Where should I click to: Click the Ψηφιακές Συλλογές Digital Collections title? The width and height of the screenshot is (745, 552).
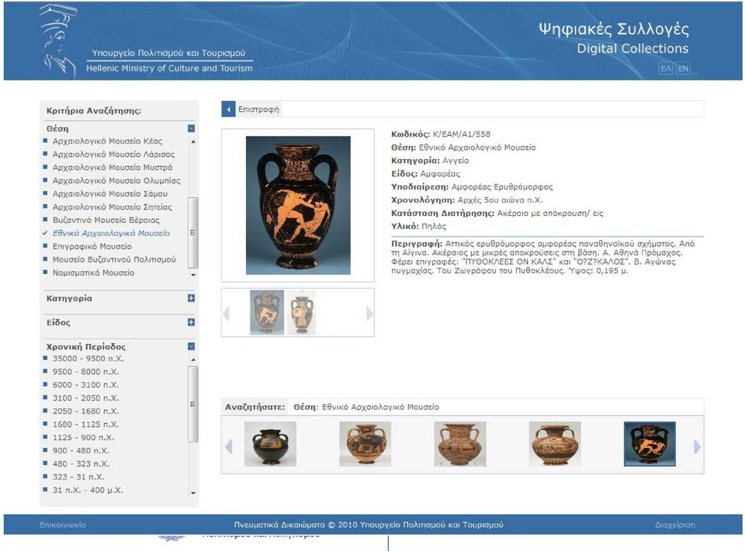tap(613, 38)
